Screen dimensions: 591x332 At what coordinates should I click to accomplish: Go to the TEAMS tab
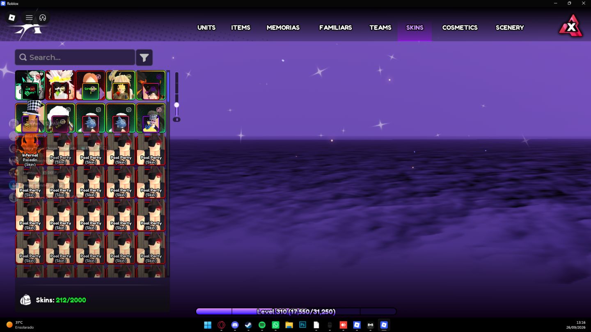click(x=380, y=27)
